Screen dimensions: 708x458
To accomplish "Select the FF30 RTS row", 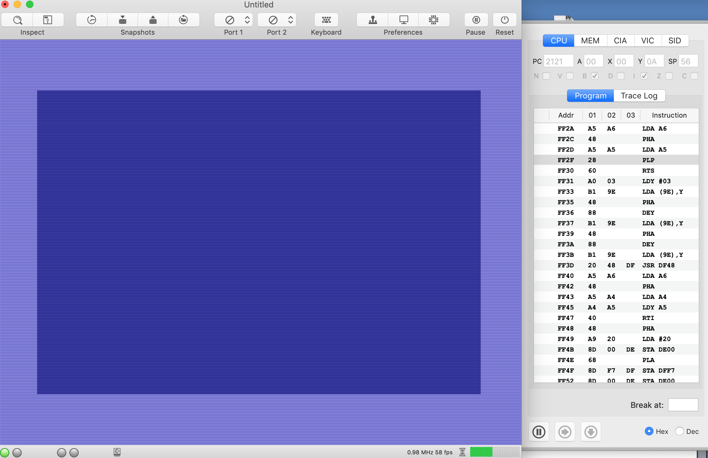I will tap(616, 171).
